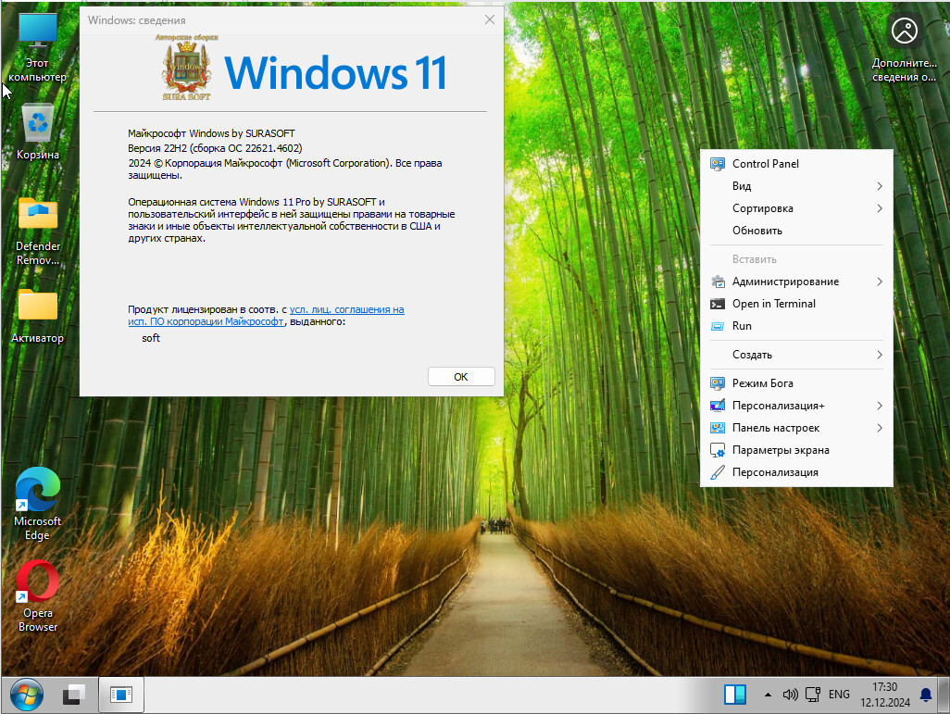Open the notification bell on the taskbar
The height and width of the screenshot is (714, 950).
[x=926, y=695]
